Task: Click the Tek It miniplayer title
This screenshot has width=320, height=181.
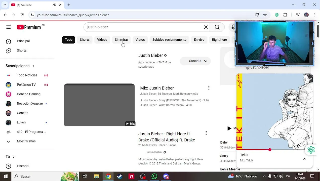Action: [x=244, y=155]
